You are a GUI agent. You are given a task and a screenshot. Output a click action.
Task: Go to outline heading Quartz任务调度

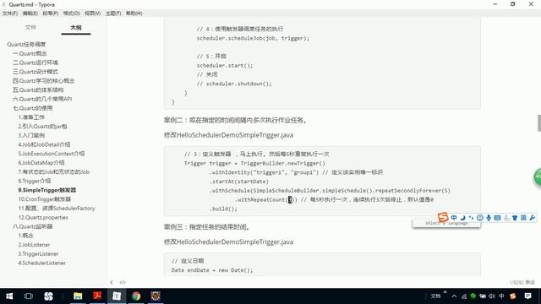[x=26, y=45]
